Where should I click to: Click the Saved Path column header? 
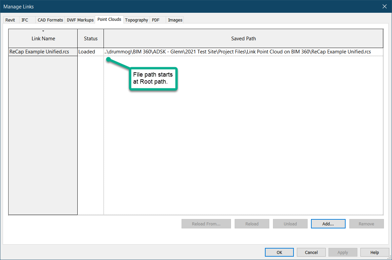(243, 39)
